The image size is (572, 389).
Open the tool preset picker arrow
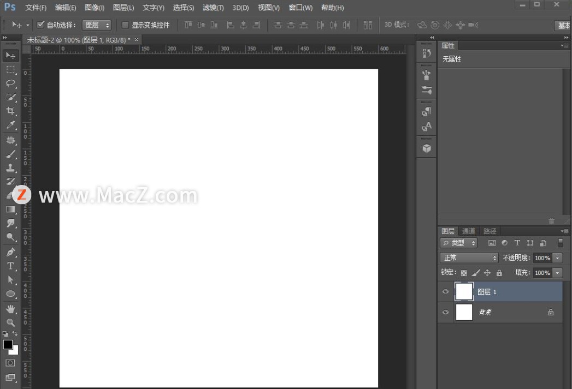pyautogui.click(x=28, y=25)
